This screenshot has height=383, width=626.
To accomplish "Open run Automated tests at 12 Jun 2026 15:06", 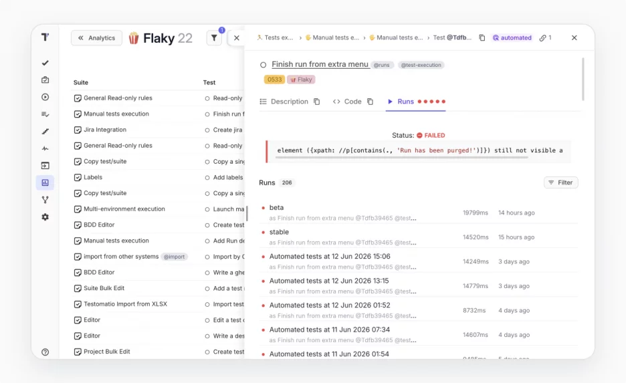I will pos(419,261).
